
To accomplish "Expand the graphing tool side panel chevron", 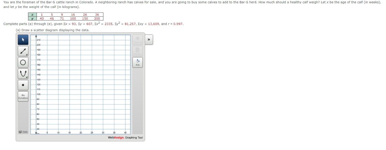I will 149,39.
